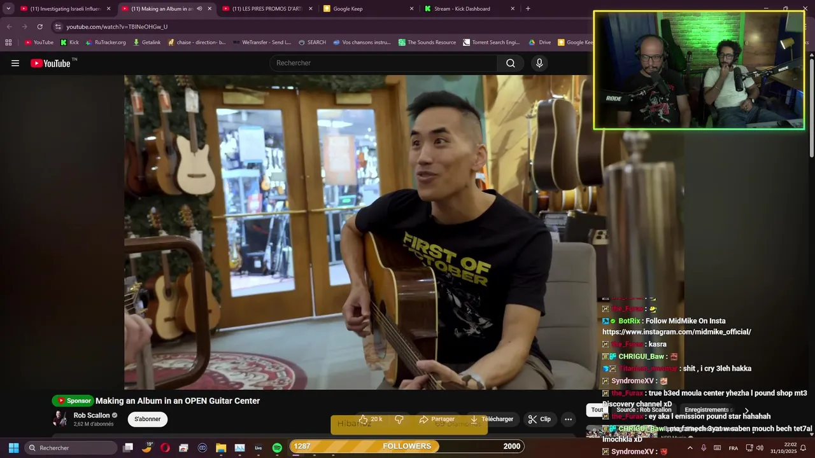This screenshot has width=815, height=458.
Task: Click the page vertical scrollbar
Action: 811,108
